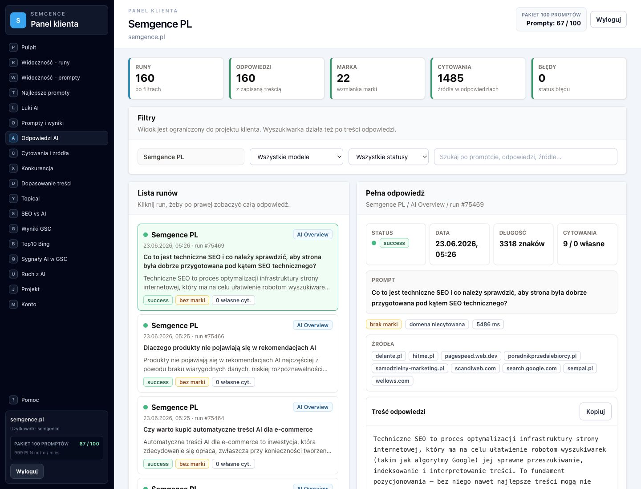Image resolution: width=641 pixels, height=489 pixels.
Task: Click the poradnikprzedsiebiorcy.pl source chip
Action: point(542,356)
